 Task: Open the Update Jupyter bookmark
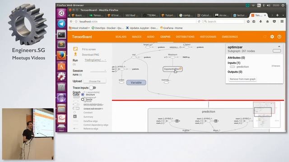pos(142,28)
